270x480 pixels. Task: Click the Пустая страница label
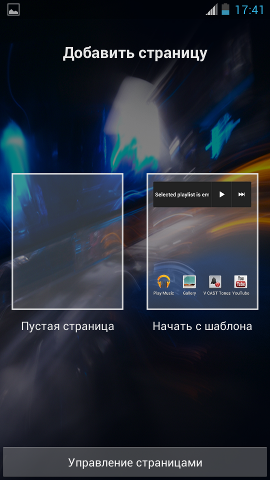tap(67, 326)
